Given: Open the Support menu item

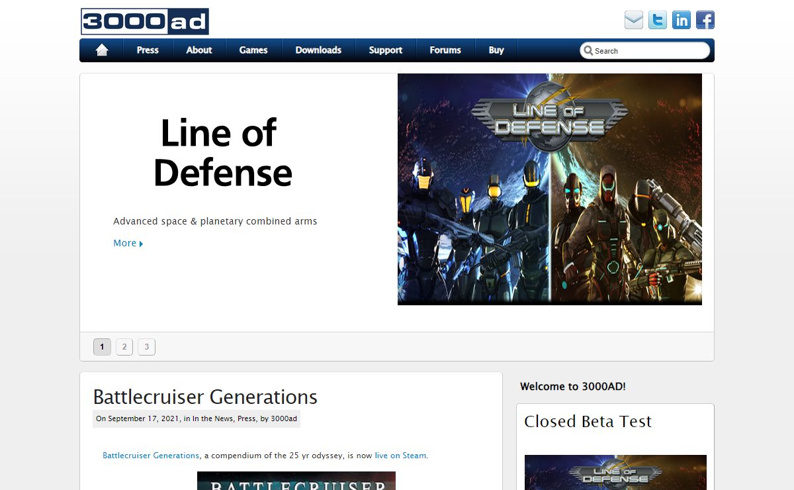Looking at the screenshot, I should 386,50.
